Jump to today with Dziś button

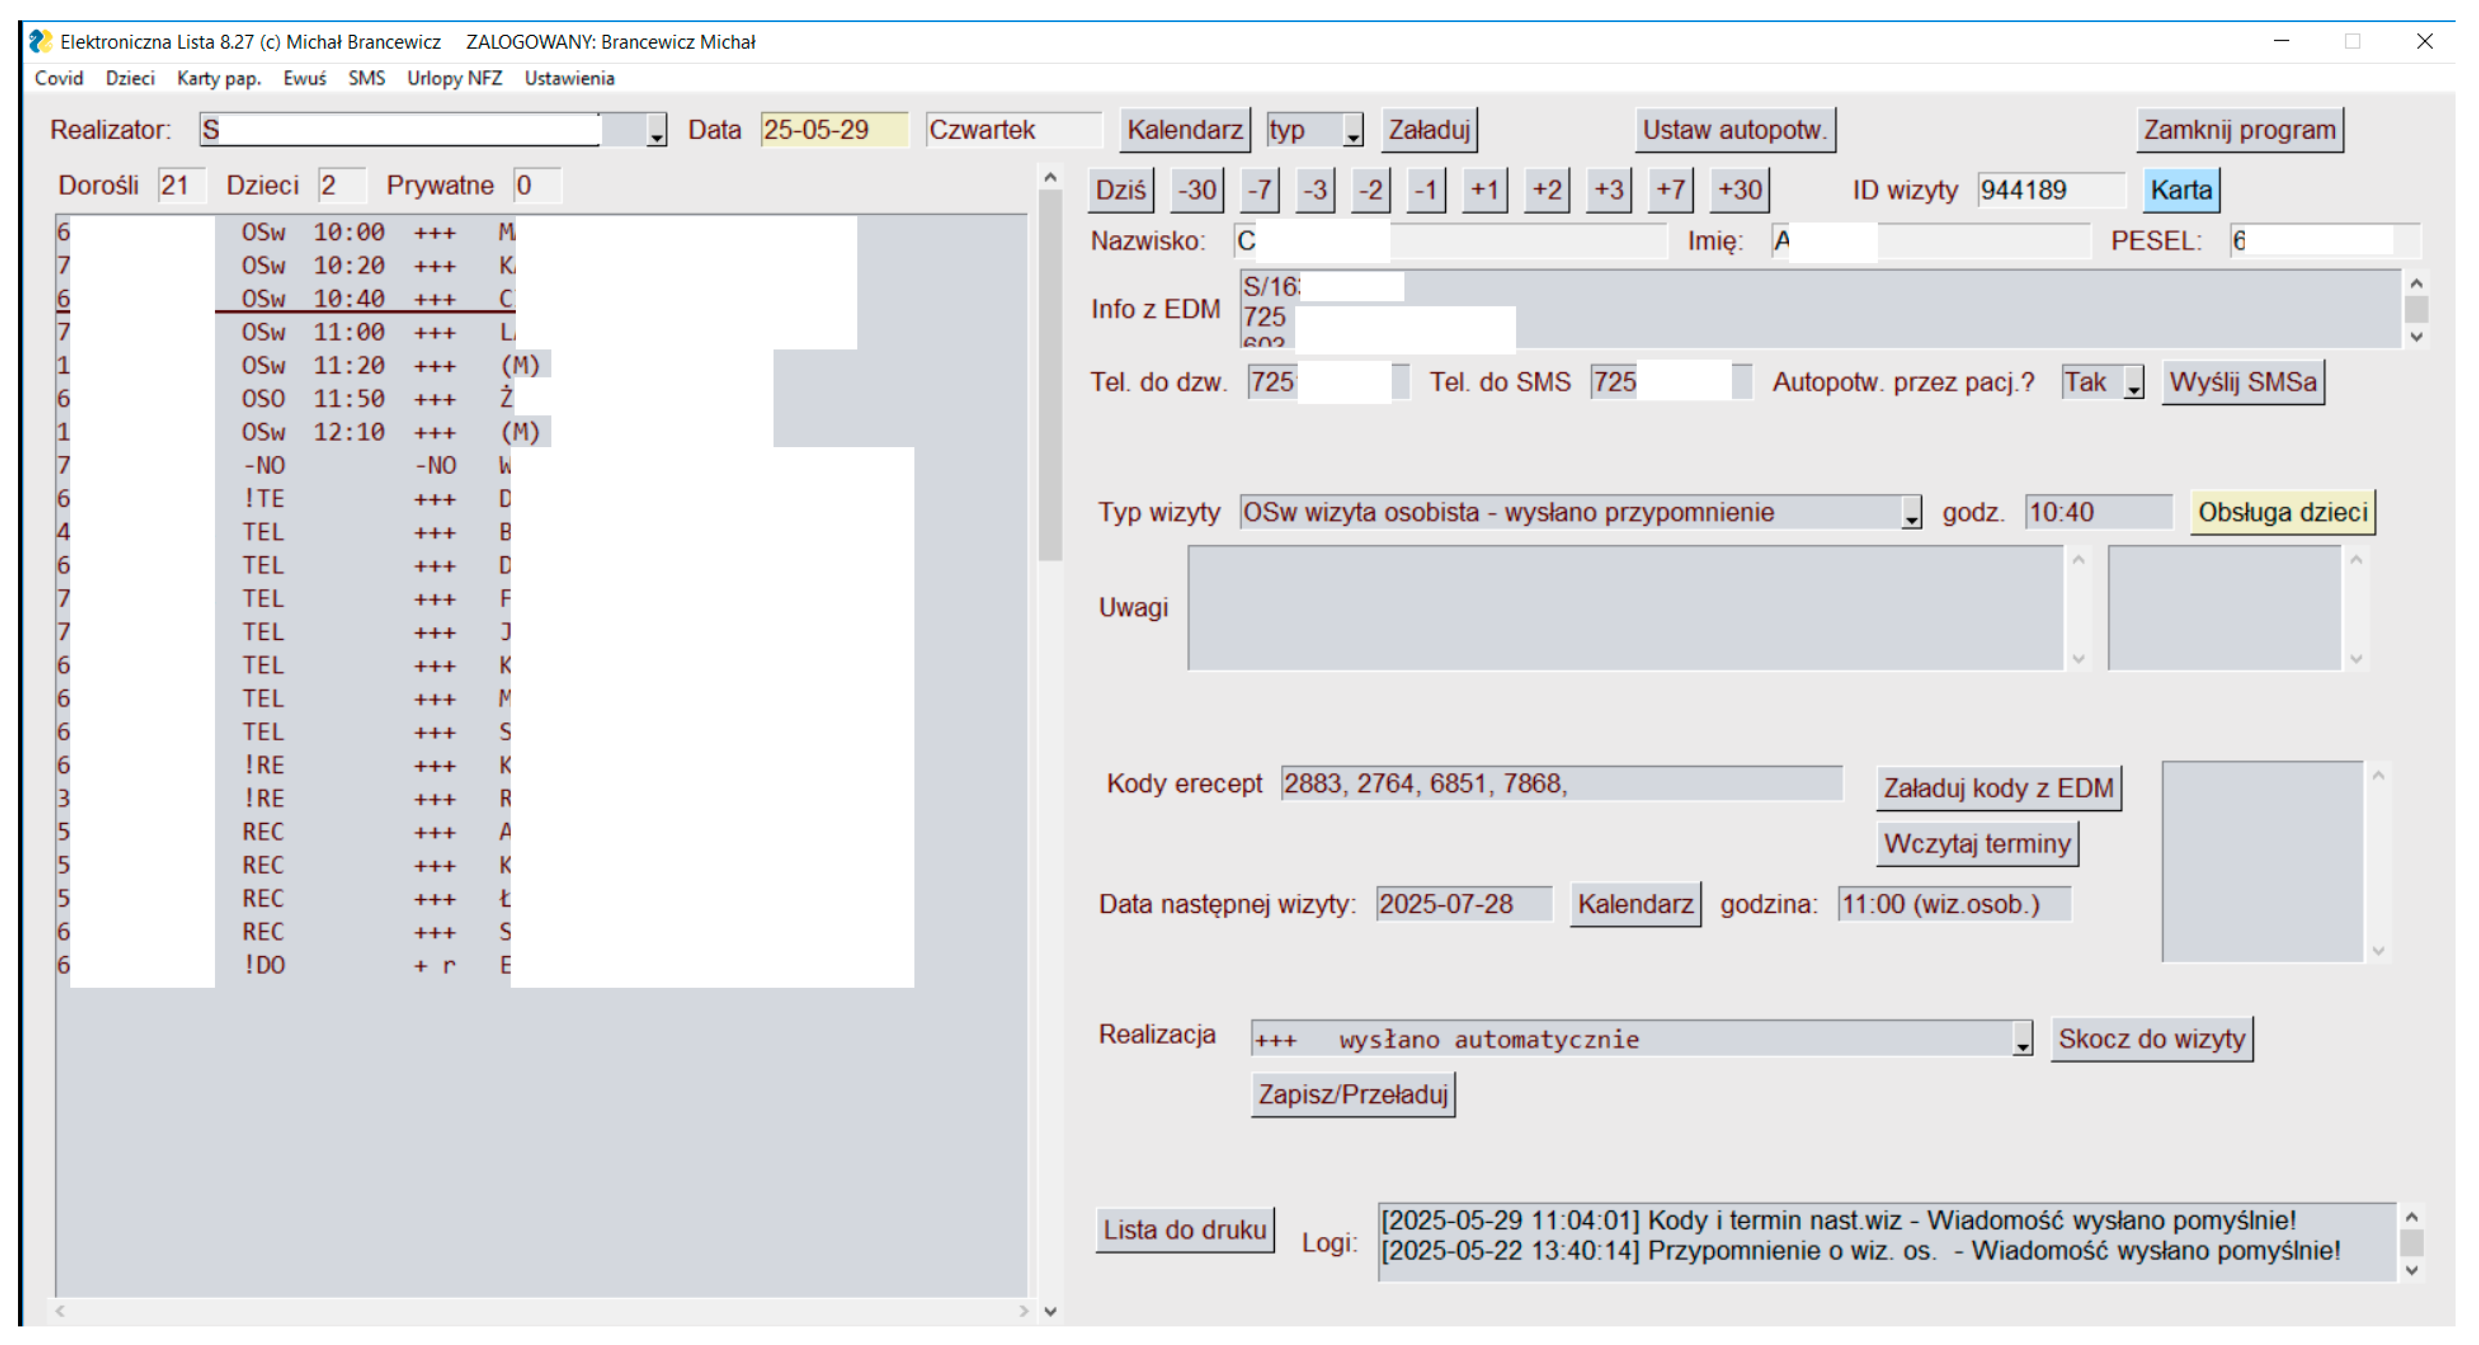[1121, 189]
